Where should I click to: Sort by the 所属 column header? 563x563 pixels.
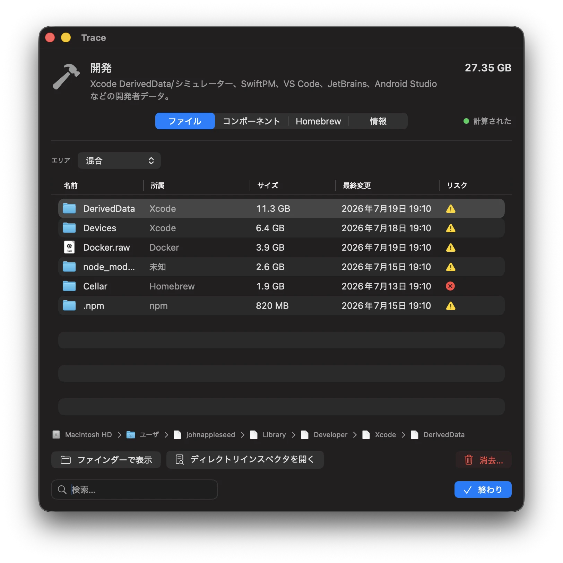click(x=158, y=185)
